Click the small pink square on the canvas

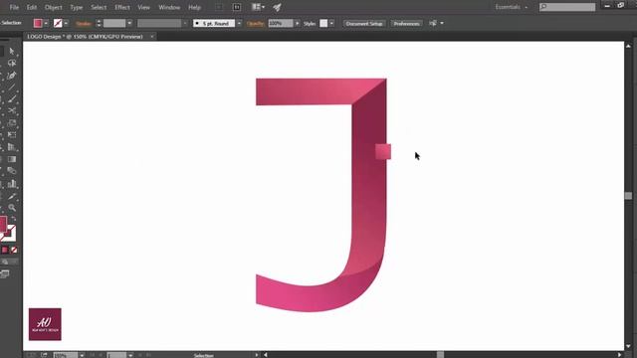click(383, 152)
